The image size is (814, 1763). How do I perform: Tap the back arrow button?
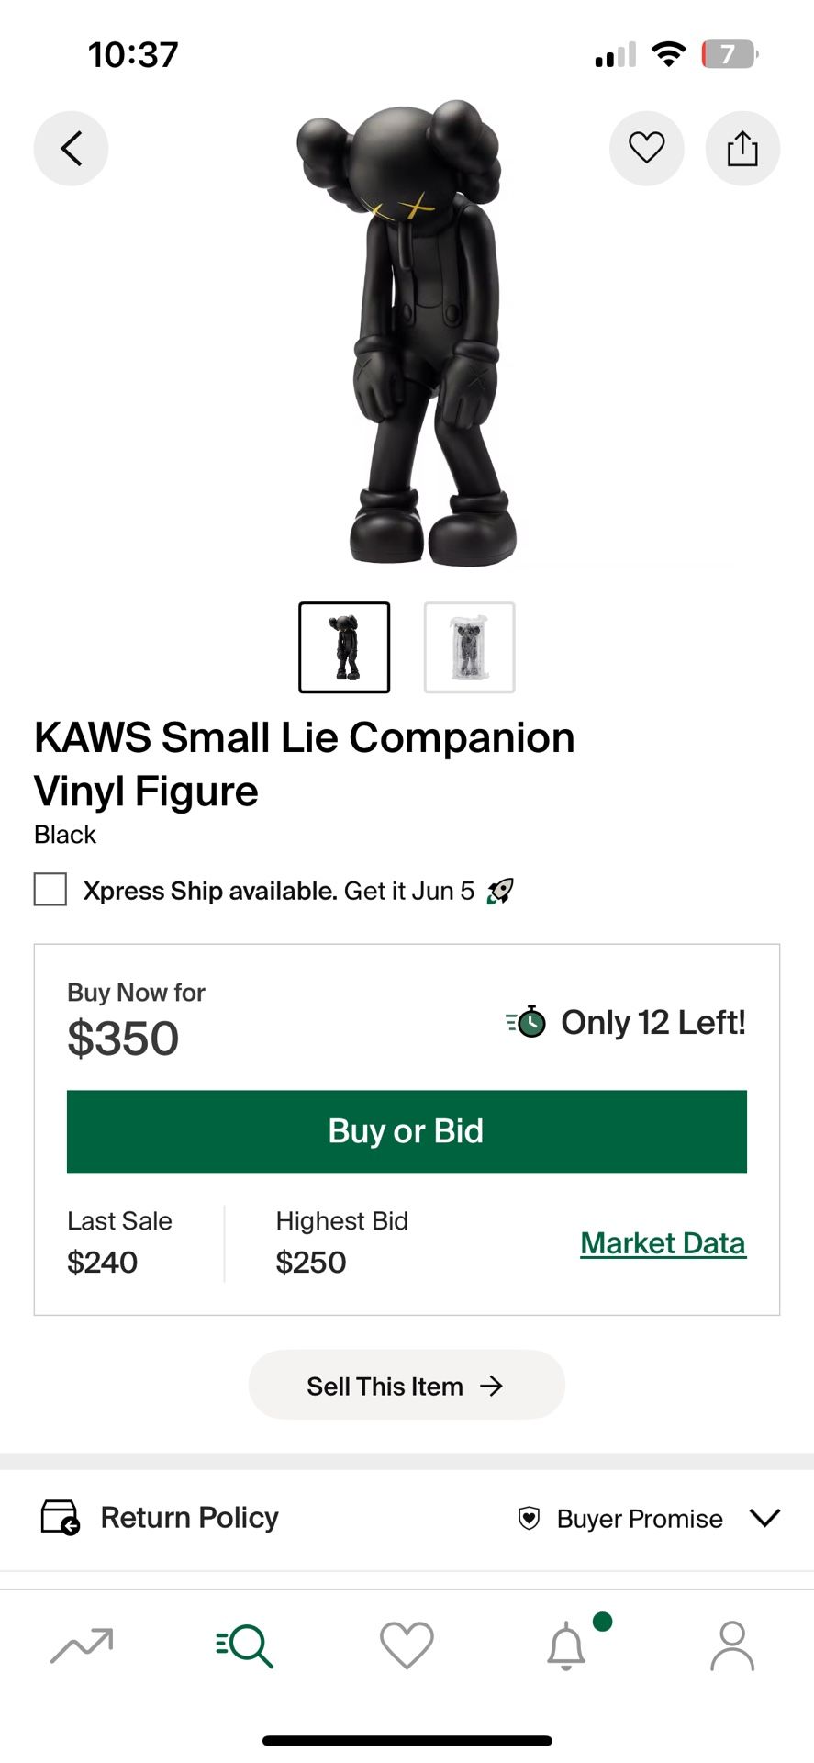[71, 148]
